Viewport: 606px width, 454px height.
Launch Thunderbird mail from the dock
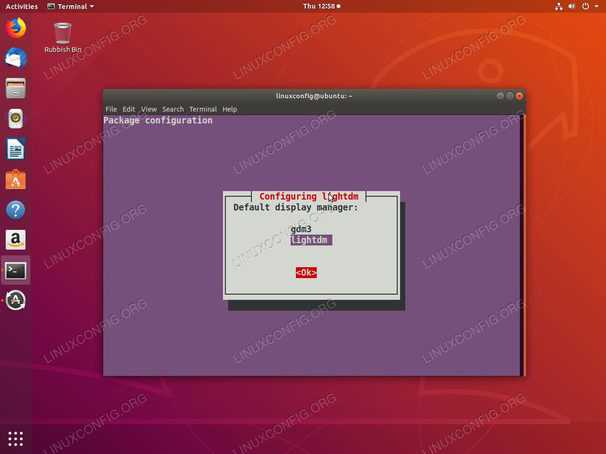click(x=16, y=59)
